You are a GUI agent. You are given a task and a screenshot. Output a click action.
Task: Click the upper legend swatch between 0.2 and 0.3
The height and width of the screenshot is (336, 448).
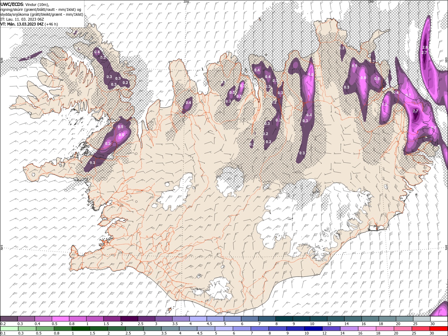[9, 319]
